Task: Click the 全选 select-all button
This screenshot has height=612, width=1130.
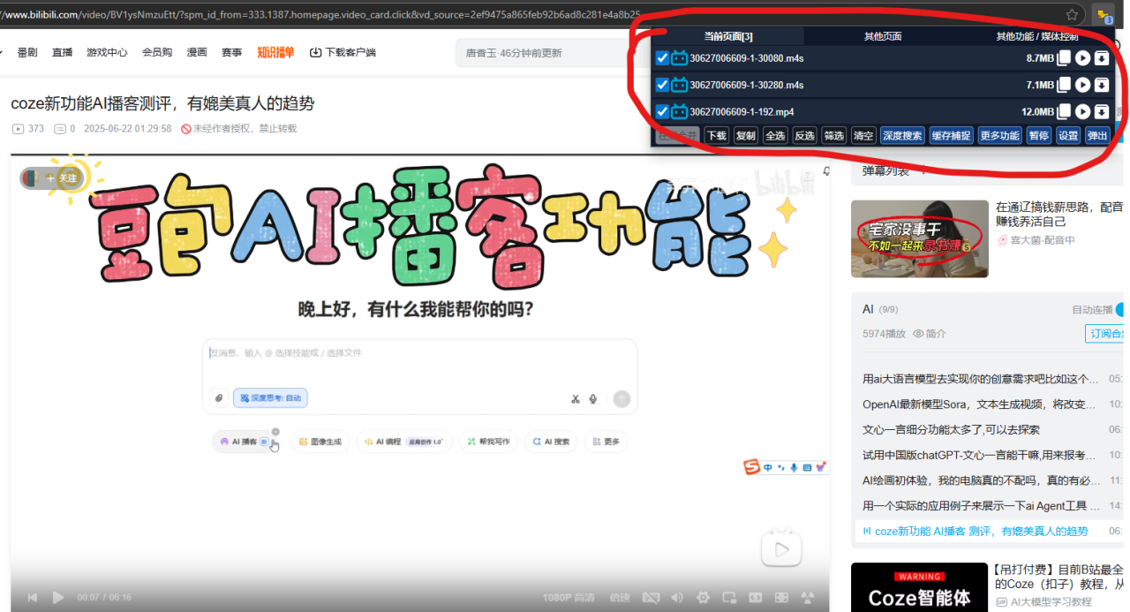Action: point(775,135)
